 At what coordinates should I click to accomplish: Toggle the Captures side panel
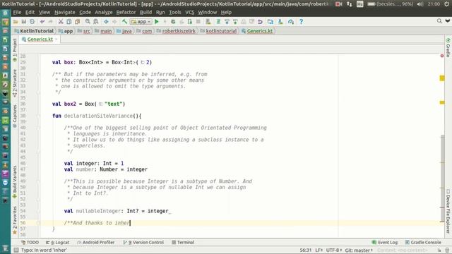(15, 116)
